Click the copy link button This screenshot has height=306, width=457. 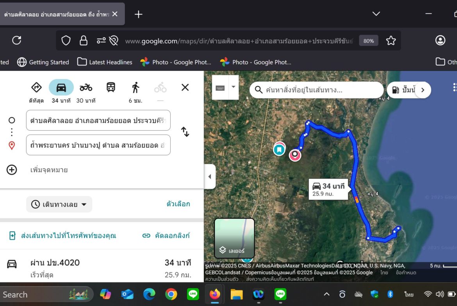166,235
